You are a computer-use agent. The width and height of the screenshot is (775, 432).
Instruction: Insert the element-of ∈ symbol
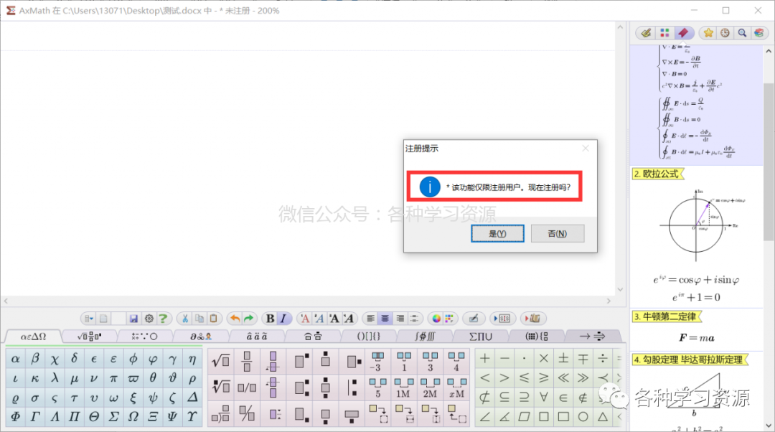[x=563, y=398]
